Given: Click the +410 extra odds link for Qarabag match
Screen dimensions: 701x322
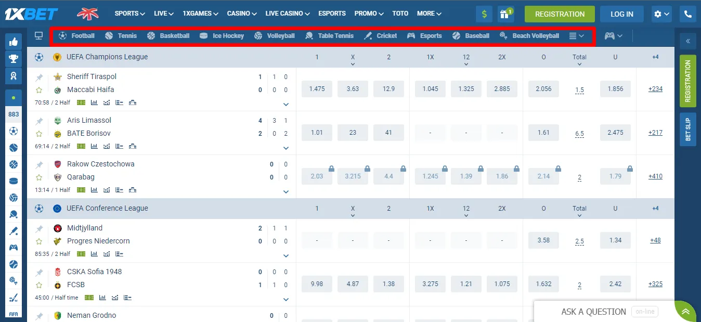Looking at the screenshot, I should point(655,176).
